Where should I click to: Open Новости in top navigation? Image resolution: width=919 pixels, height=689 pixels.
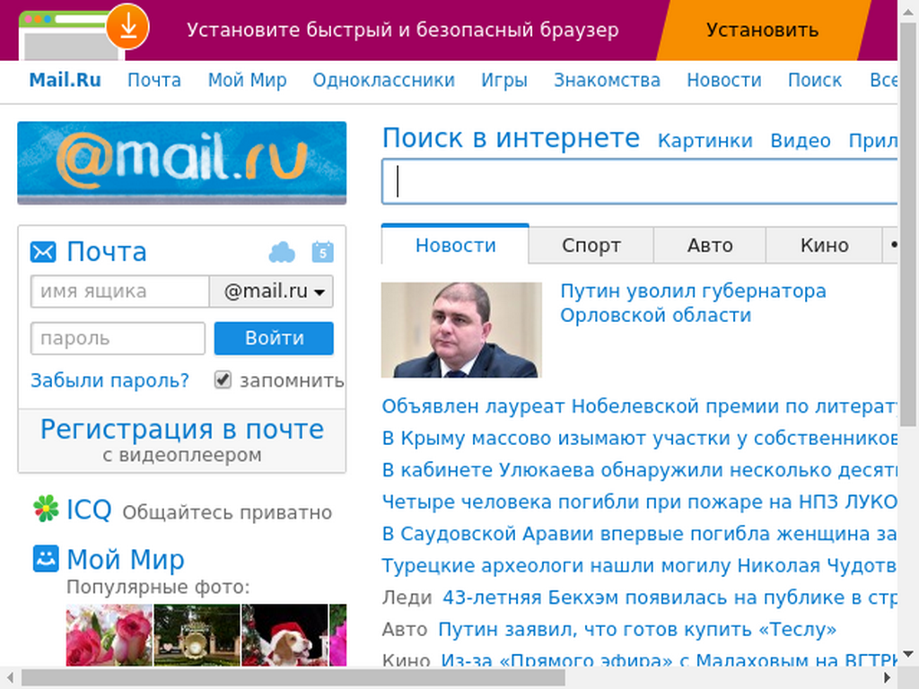click(724, 80)
